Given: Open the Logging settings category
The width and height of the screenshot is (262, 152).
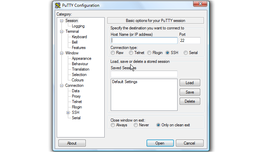Looking at the screenshot, I should click(78, 26).
